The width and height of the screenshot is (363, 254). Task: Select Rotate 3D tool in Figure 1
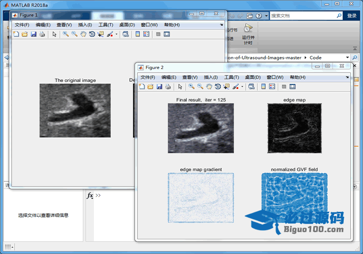pos(92,34)
